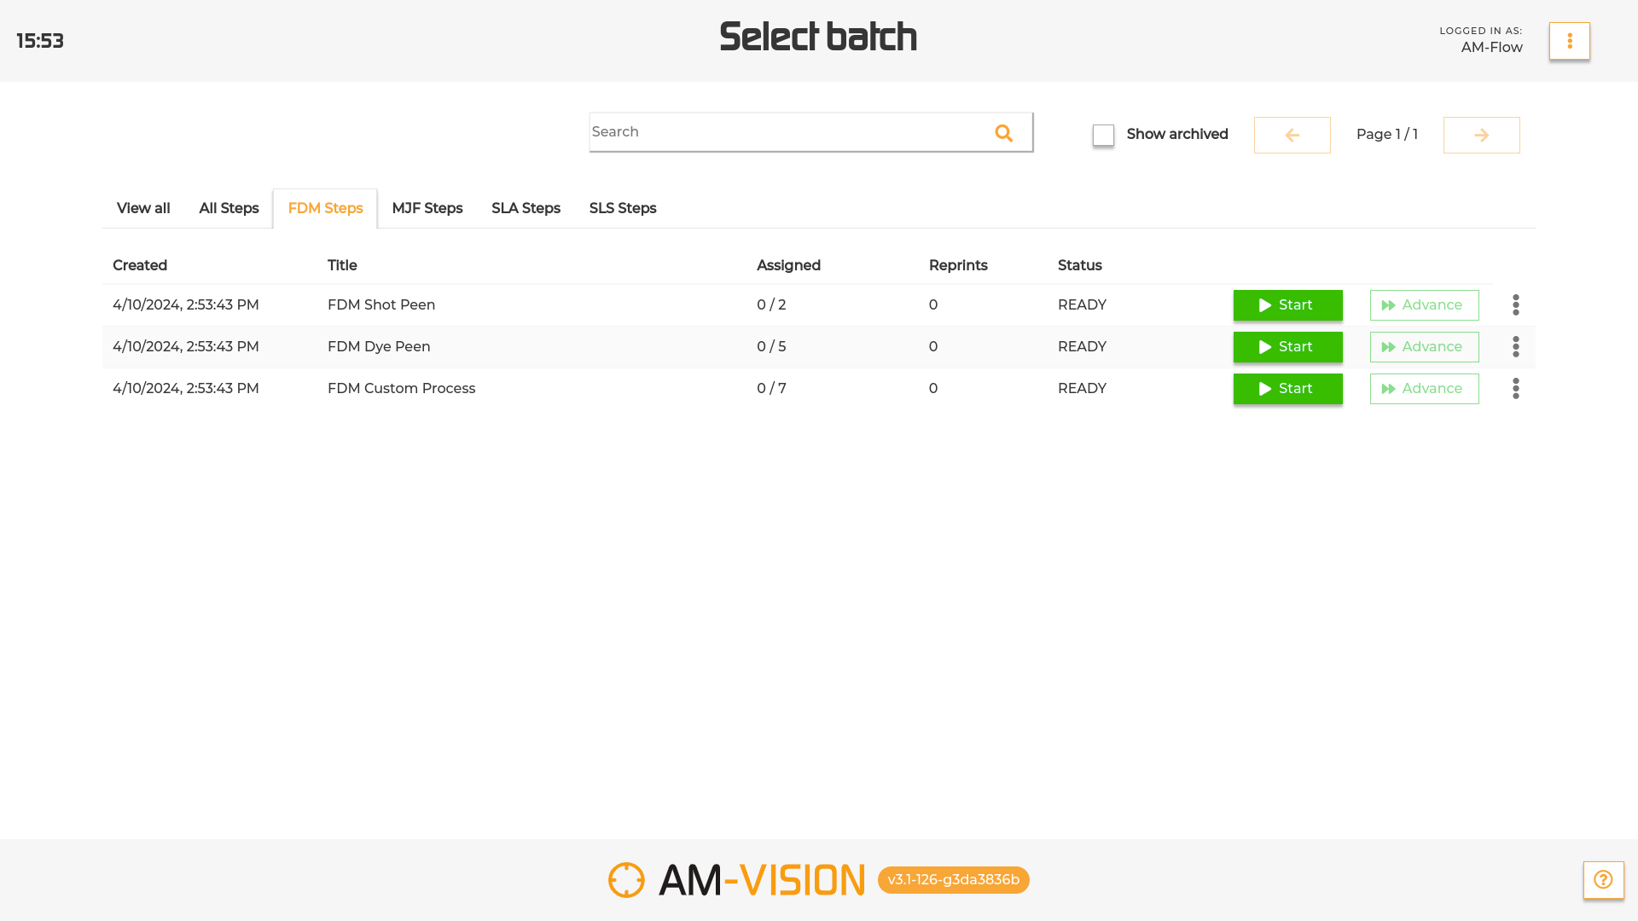
Task: Go to previous page arrow
Action: tap(1292, 135)
